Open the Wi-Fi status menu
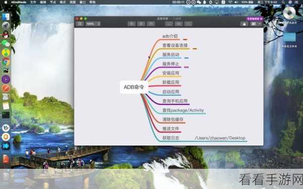 coord(230,3)
